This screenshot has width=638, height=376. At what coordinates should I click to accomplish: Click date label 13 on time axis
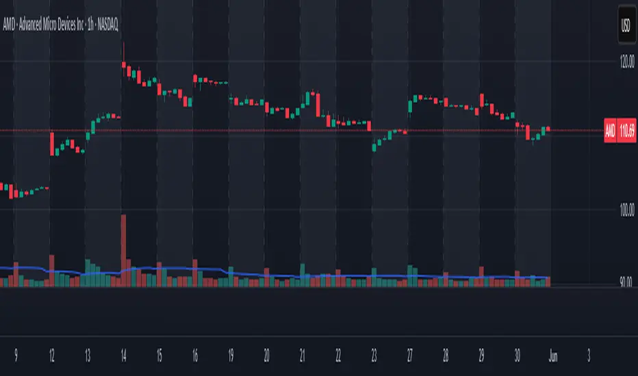88,355
